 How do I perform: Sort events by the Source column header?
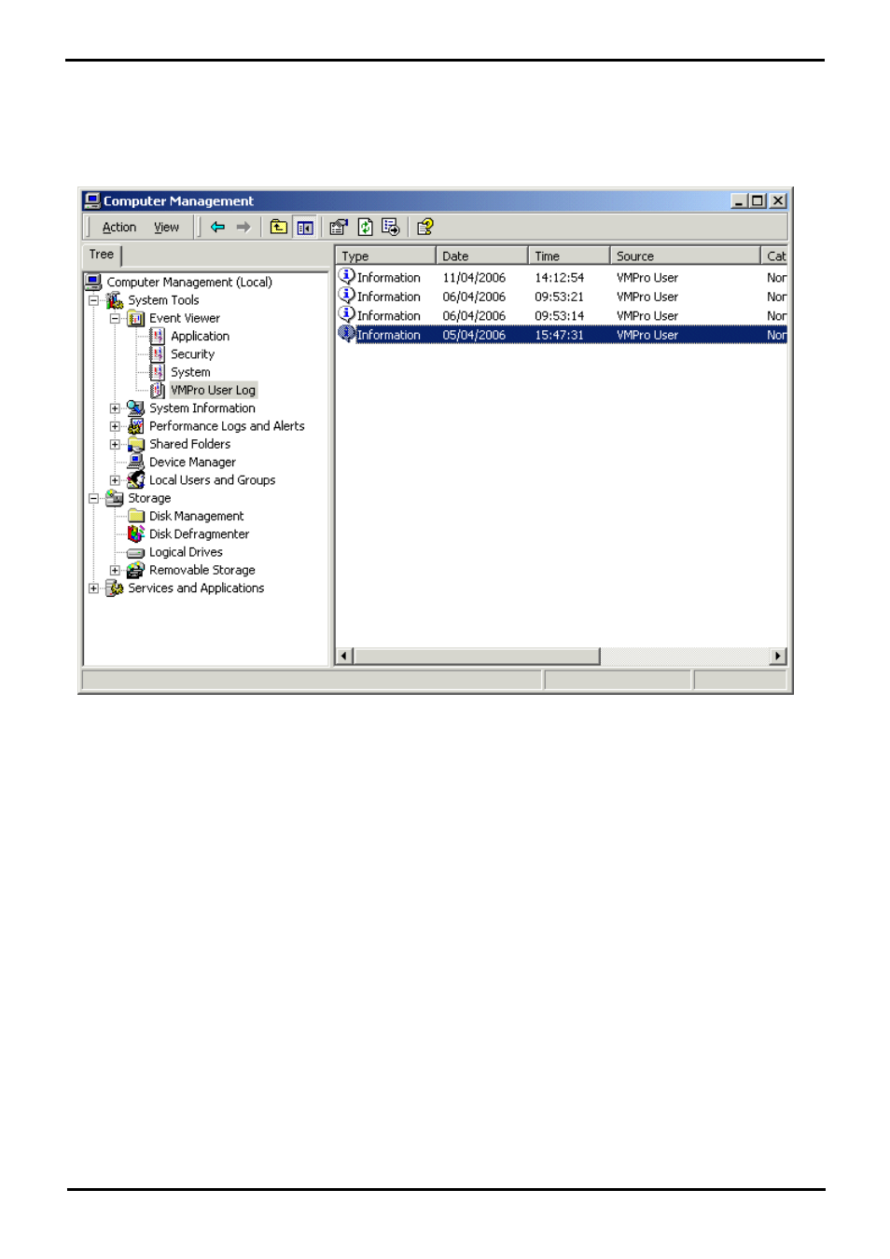[686, 256]
